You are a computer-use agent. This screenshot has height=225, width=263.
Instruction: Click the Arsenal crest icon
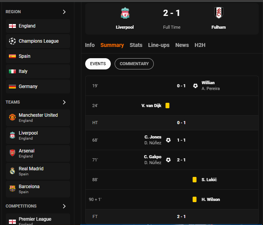pyautogui.click(x=12, y=153)
